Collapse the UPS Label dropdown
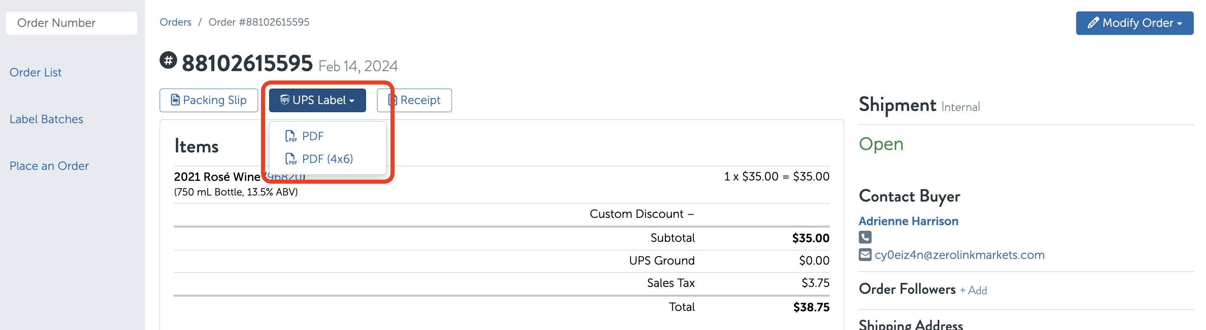Screen dimensions: 1206x330 317,100
